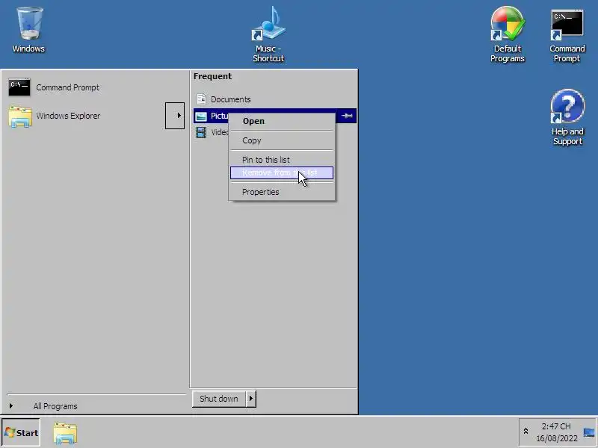Open Windows Explorer from the taskbar

click(x=65, y=433)
